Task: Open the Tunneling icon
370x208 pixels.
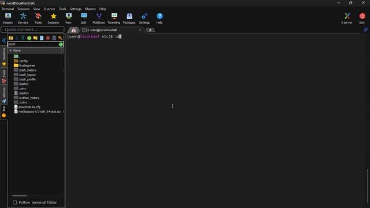Action: coord(114,18)
